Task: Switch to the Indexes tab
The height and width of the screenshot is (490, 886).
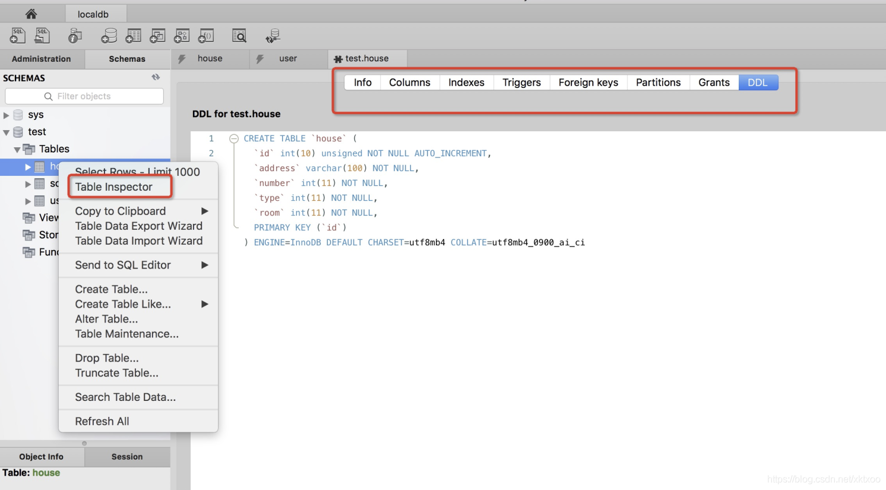Action: pos(466,83)
